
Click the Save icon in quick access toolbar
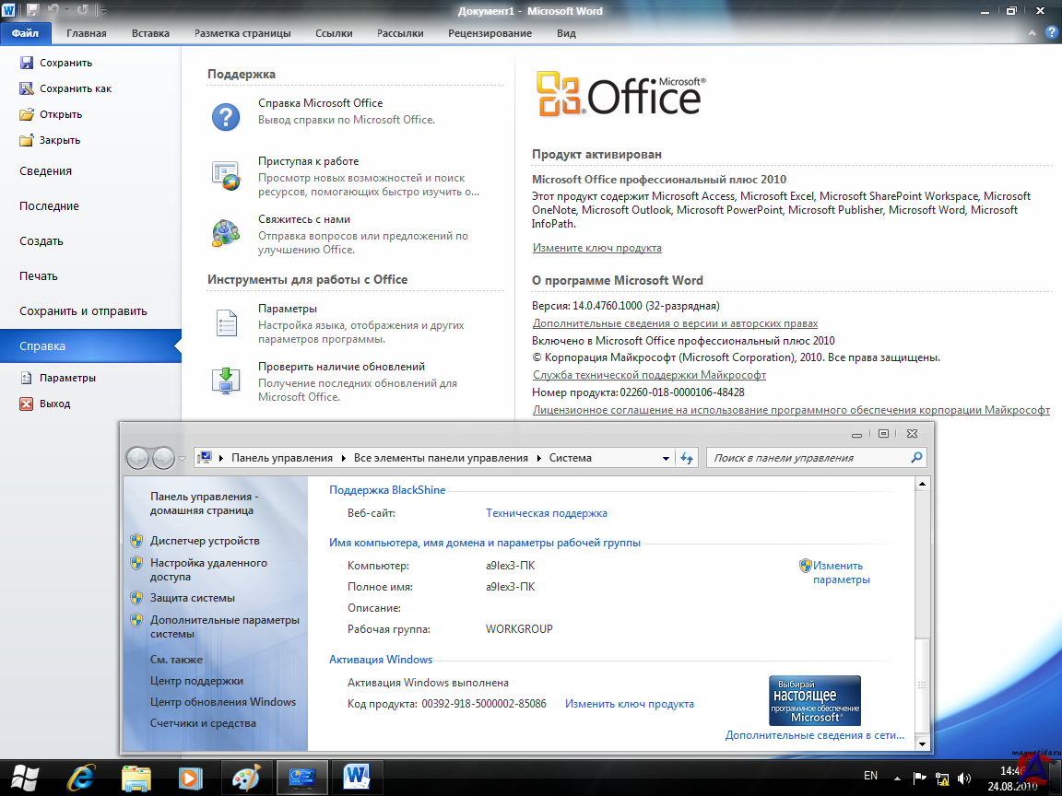(33, 11)
